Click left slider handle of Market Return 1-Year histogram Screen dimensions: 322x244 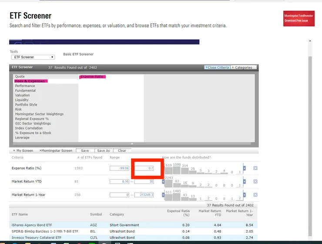click(163, 195)
